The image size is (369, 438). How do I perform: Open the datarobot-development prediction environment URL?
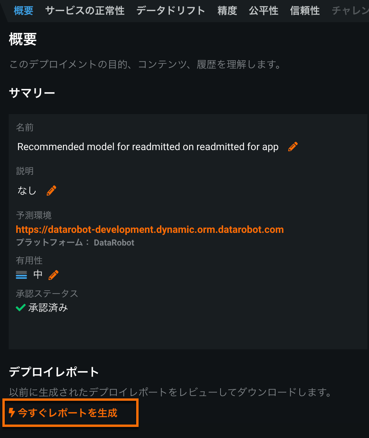click(x=150, y=229)
